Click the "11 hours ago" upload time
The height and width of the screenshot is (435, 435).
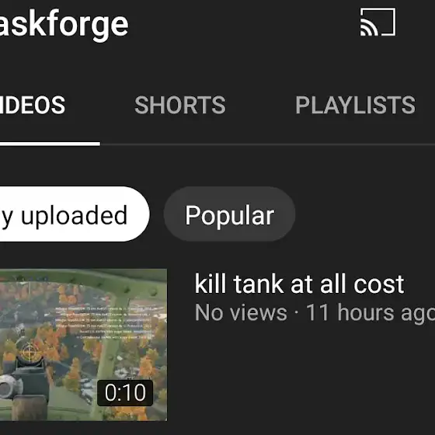pos(371,313)
